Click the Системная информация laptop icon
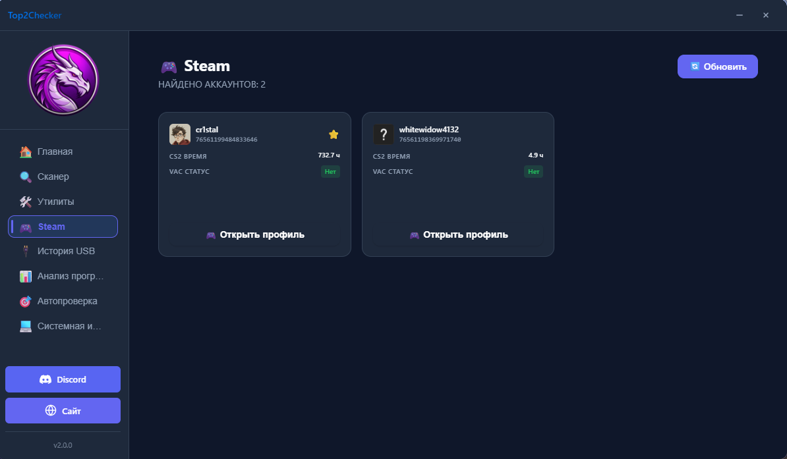This screenshot has width=787, height=459. [26, 326]
